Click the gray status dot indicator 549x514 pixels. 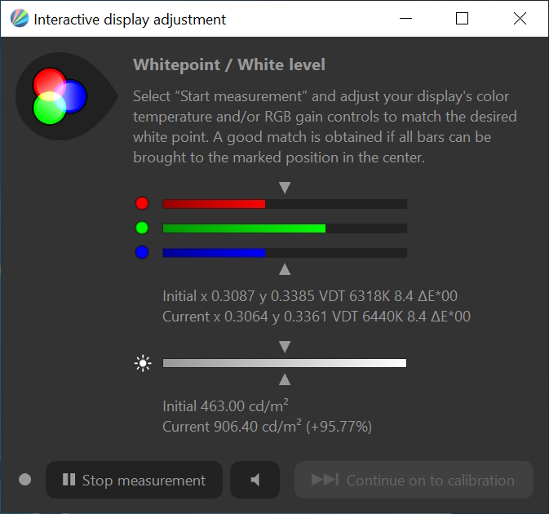click(x=24, y=480)
